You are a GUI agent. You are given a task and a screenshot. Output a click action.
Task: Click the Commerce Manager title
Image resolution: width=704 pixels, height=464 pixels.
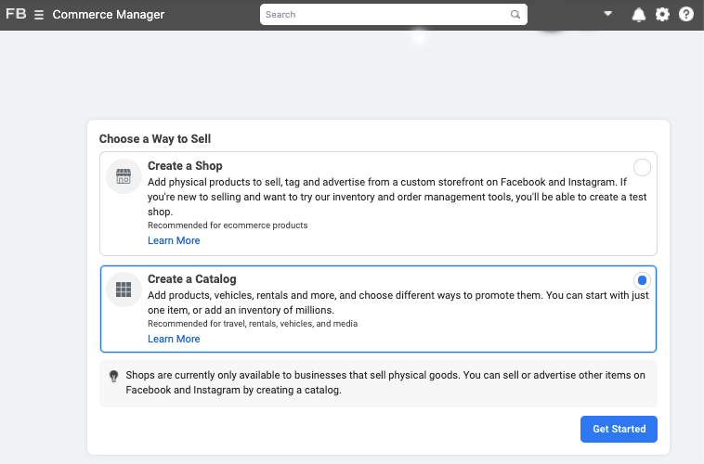coord(109,15)
